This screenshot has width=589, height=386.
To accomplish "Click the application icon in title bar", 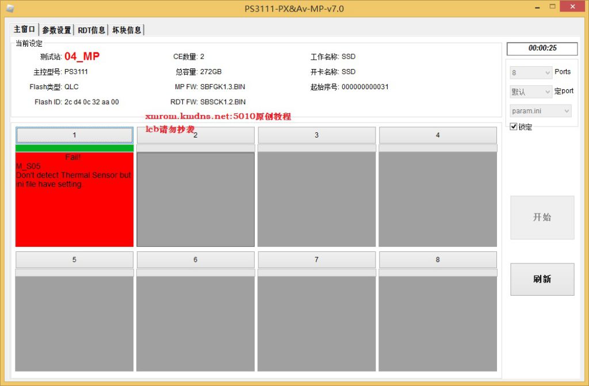I will tap(10, 9).
